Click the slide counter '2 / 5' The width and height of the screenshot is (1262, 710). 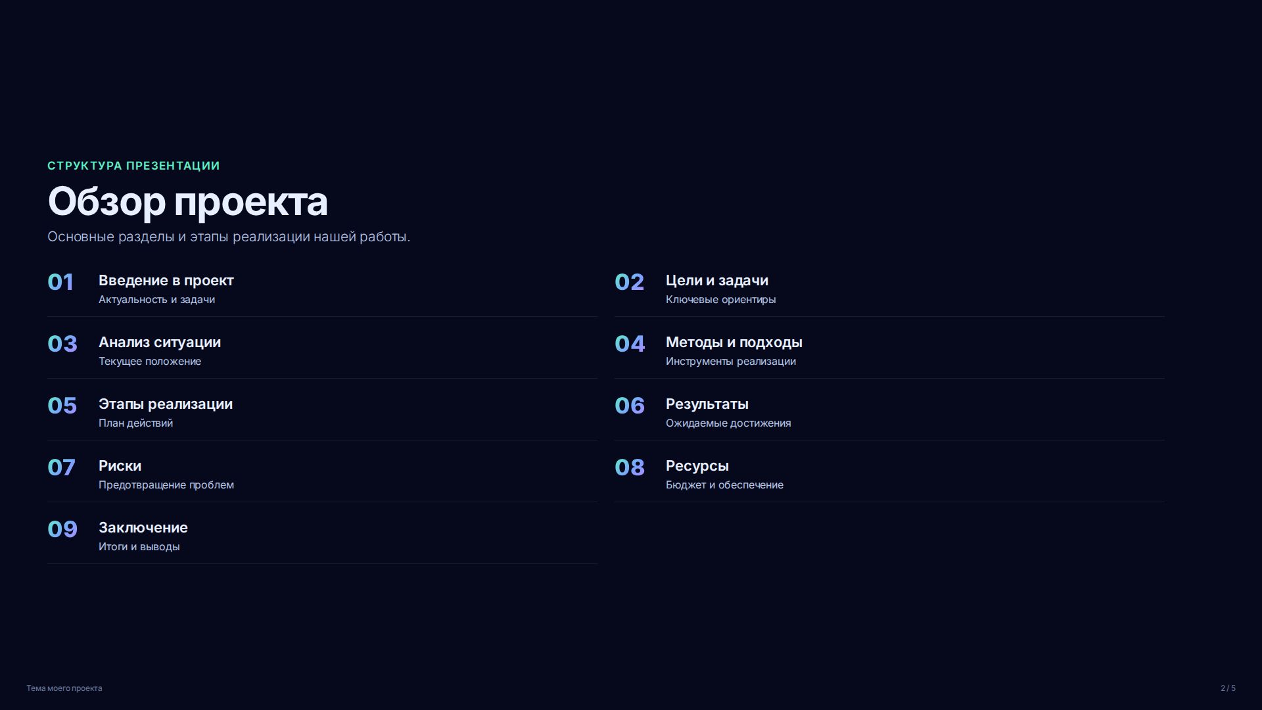1228,688
